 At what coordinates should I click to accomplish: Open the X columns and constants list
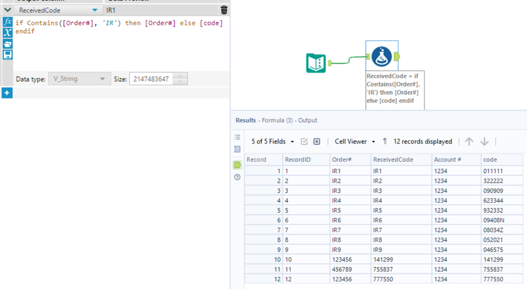(x=7, y=33)
